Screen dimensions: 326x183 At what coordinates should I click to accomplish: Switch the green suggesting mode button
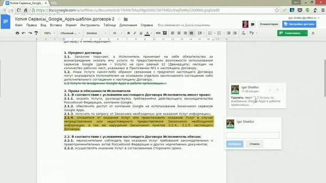[290, 33]
